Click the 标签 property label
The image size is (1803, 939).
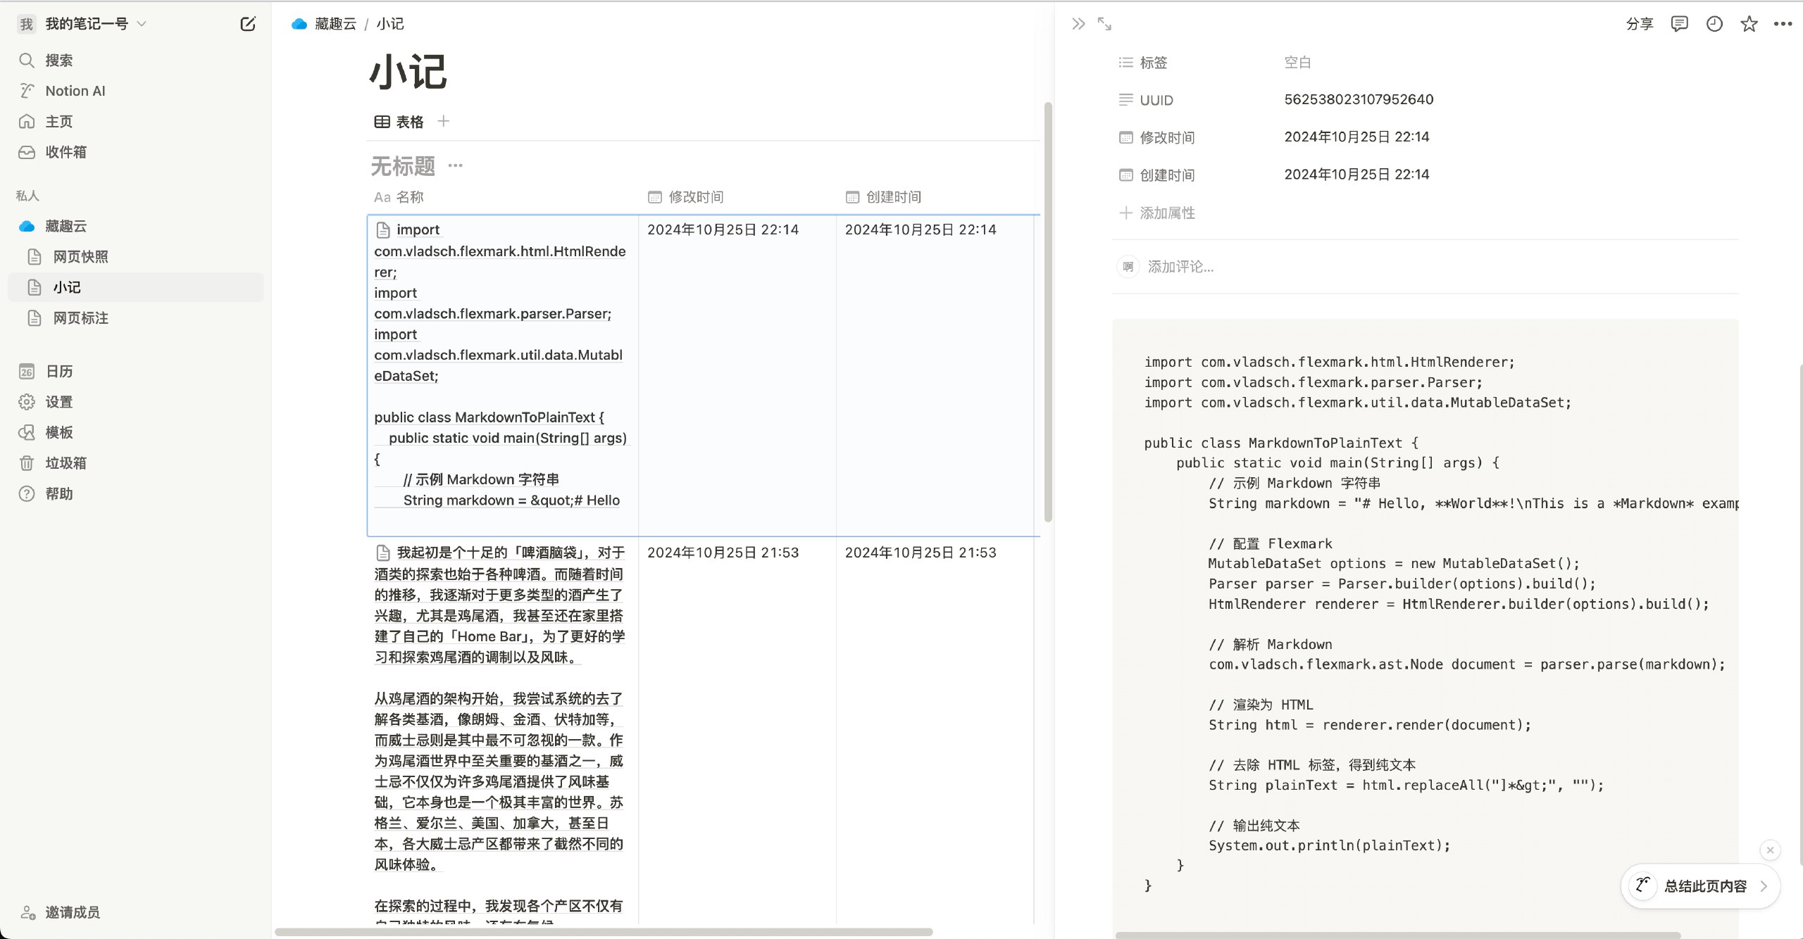pos(1144,63)
